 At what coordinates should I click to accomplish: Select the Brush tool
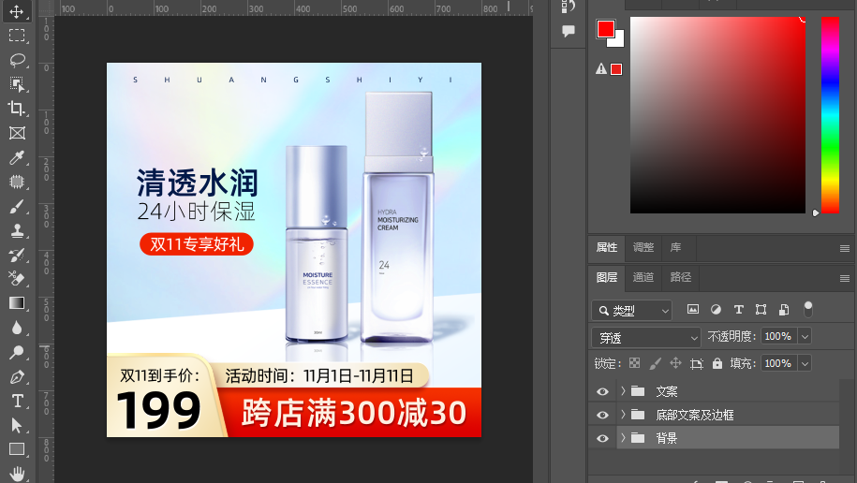click(17, 207)
